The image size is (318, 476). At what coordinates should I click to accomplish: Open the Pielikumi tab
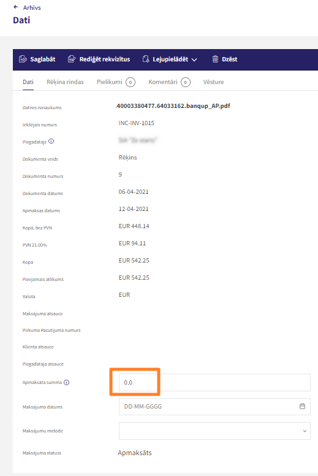pyautogui.click(x=116, y=82)
